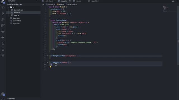Click the console.error code line
Screen dimensions: 179x100
pyautogui.click(x=78, y=42)
